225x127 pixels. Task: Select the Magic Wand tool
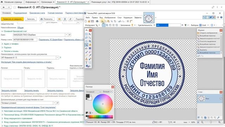tap(86, 45)
